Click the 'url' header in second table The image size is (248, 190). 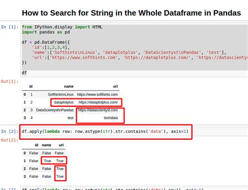click(61, 145)
